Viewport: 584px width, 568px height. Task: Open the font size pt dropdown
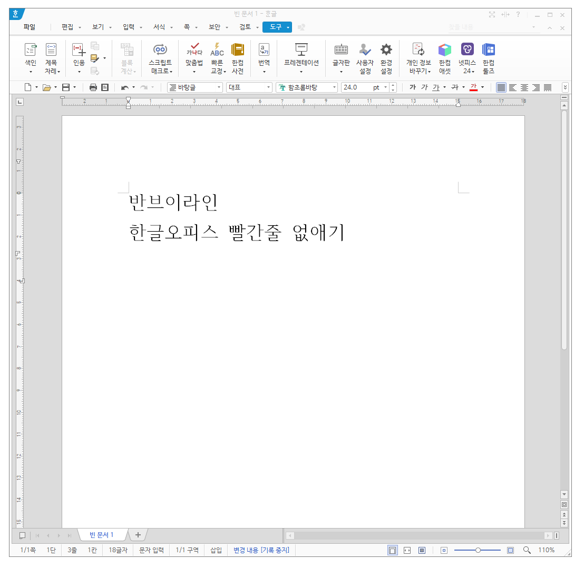pos(385,87)
